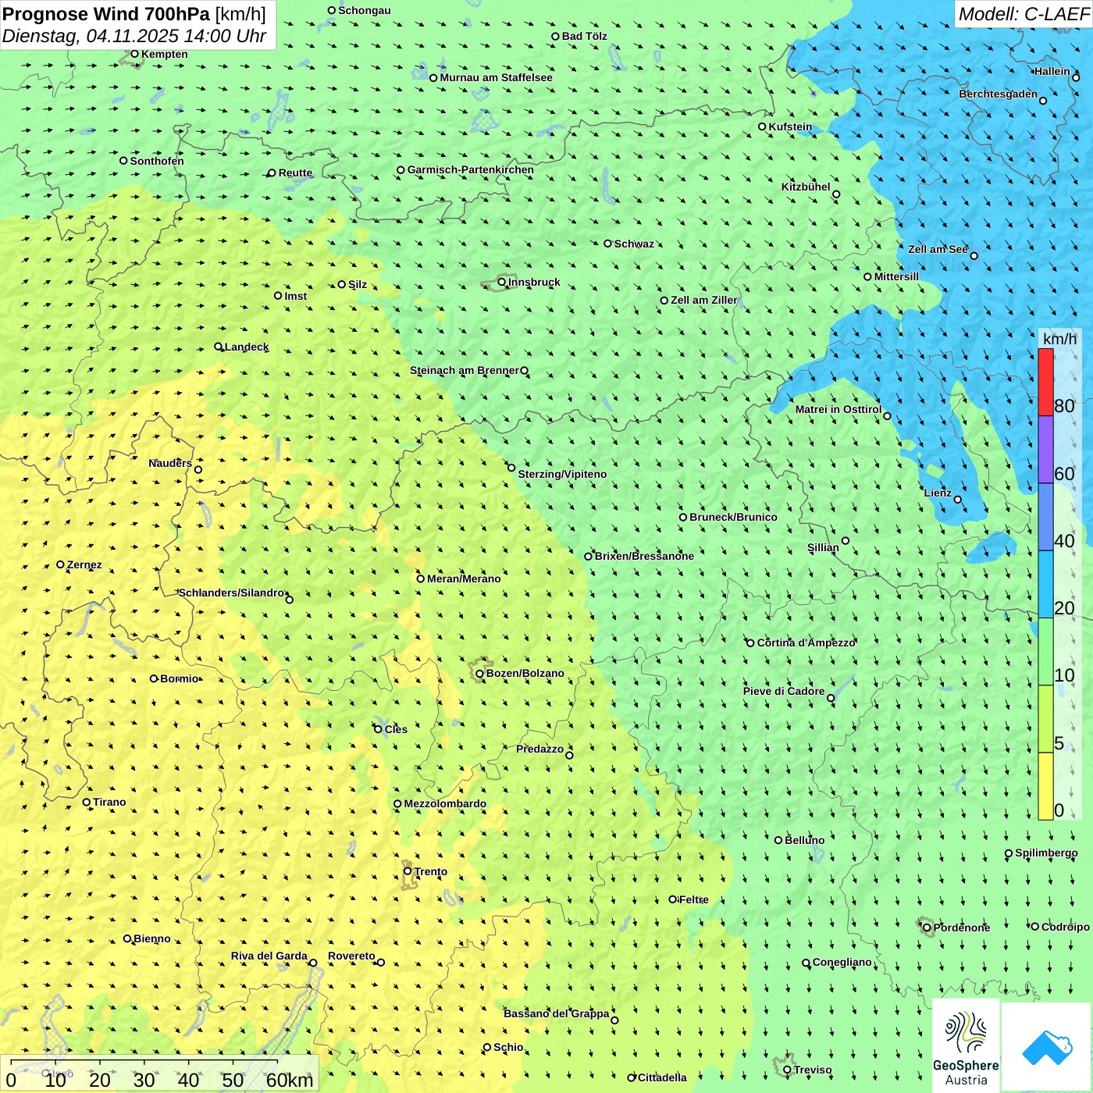Click the Hallein location dot
Viewport: 1093px width, 1093px height.
point(1076,77)
